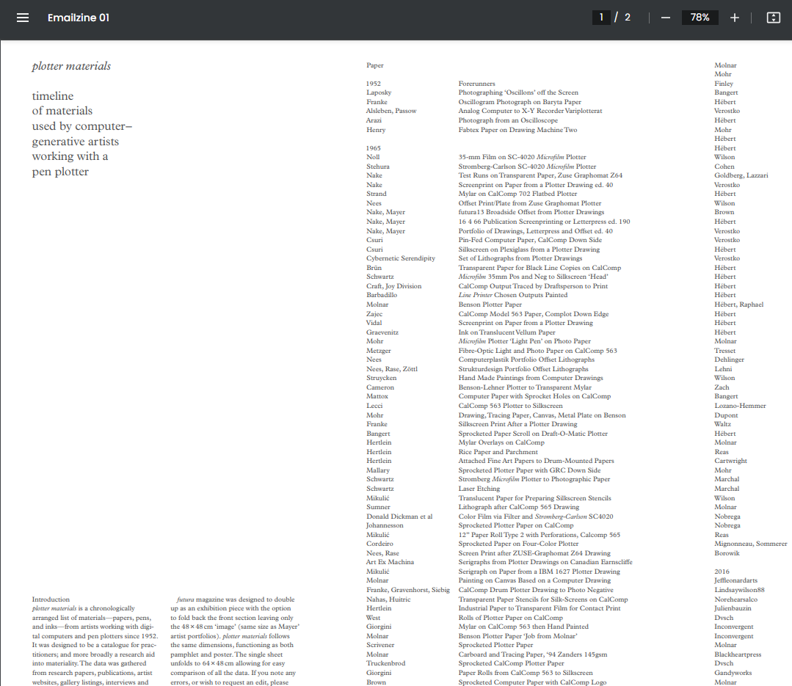Select the name "Mallary"
Screen dimensions: 792x686
tap(378, 470)
